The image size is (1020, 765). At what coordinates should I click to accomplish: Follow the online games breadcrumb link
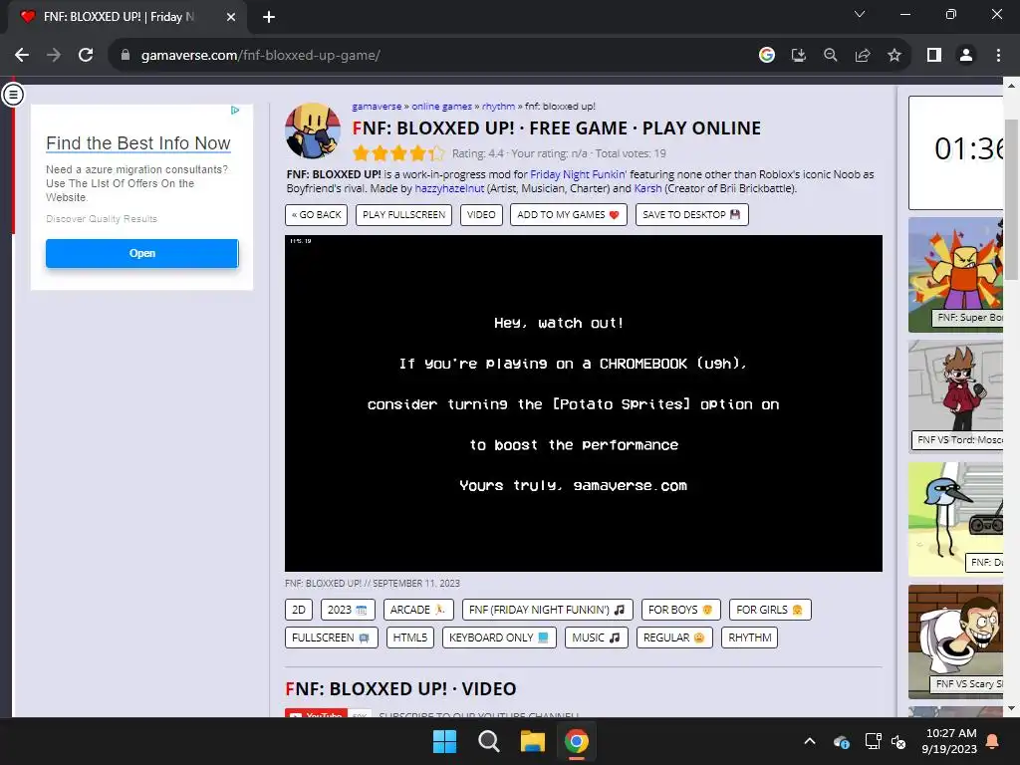coord(441,106)
